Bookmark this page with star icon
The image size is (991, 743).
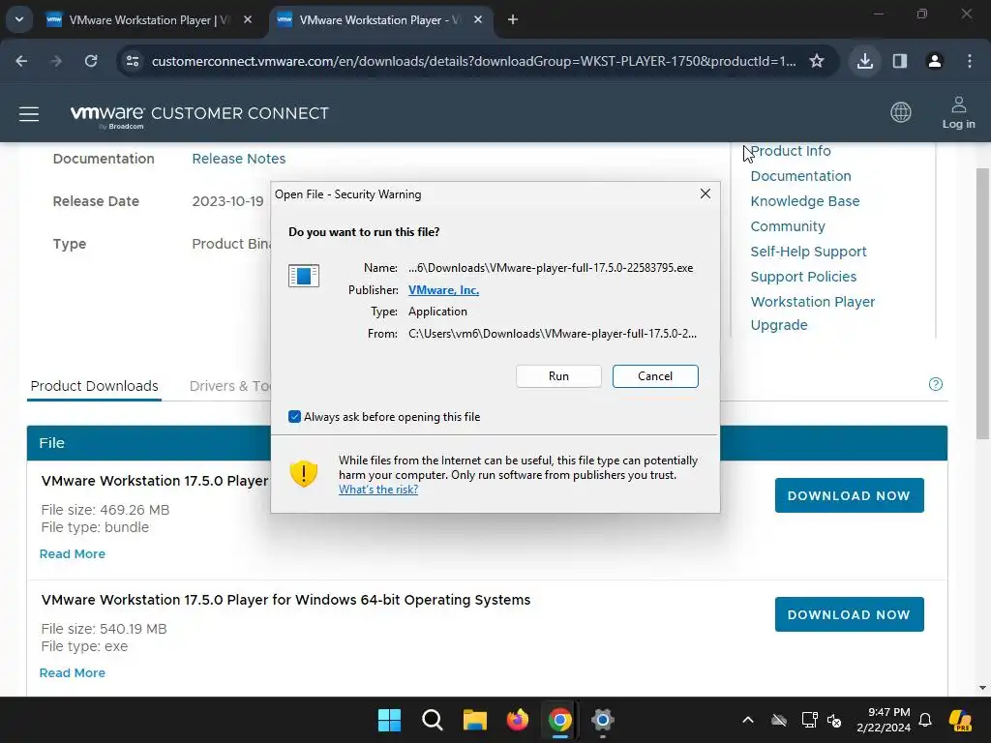(x=817, y=61)
